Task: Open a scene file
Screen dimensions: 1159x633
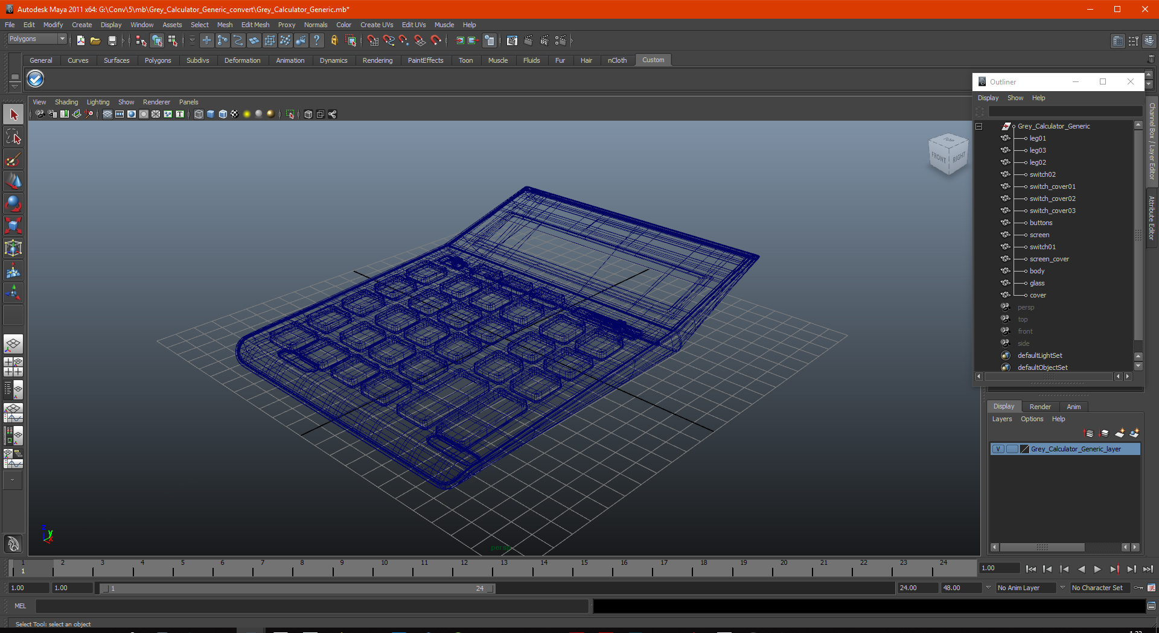Action: tap(95, 40)
